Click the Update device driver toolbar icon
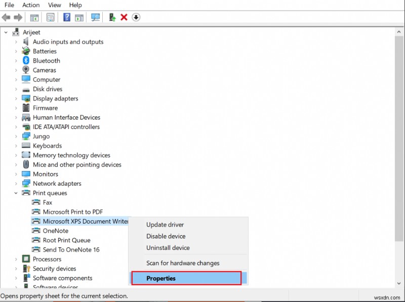This screenshot has width=405, height=302. 112,17
